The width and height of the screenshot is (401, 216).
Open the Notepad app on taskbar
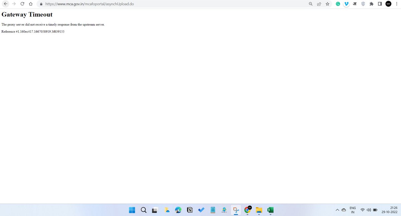pos(213,210)
